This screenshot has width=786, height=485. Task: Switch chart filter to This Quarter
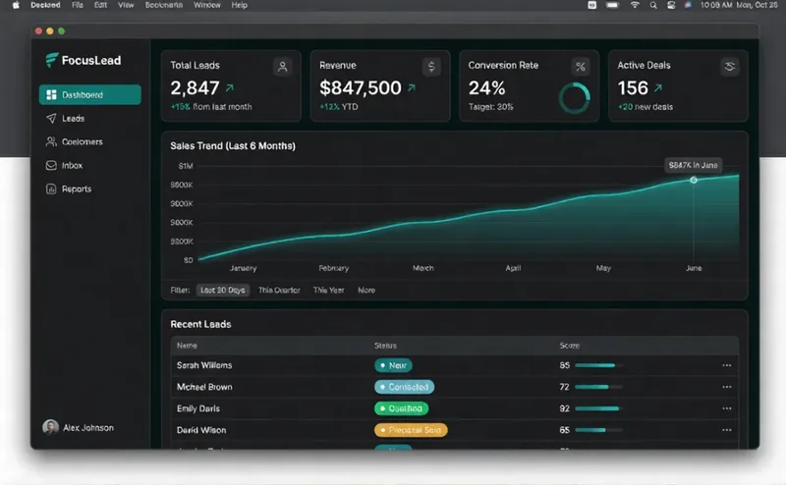click(279, 290)
